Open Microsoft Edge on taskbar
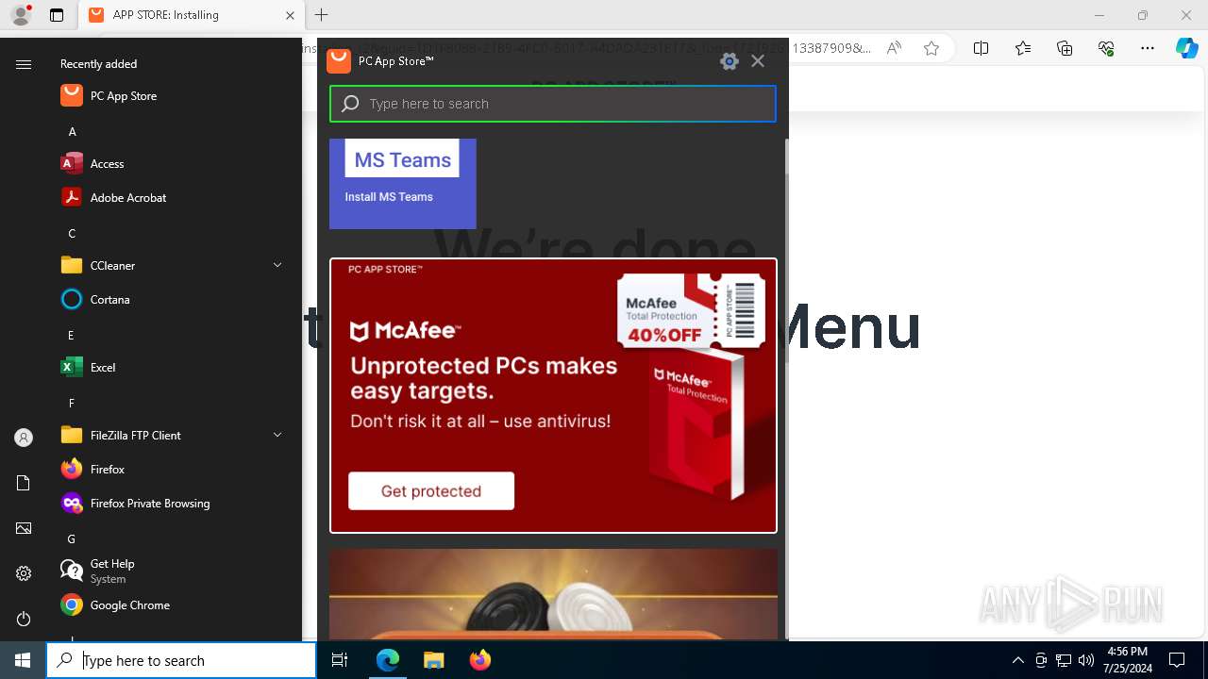The height and width of the screenshot is (679, 1208). coord(388,660)
